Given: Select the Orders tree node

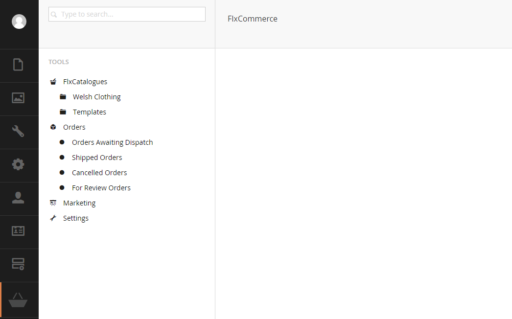Looking at the screenshot, I should (74, 127).
